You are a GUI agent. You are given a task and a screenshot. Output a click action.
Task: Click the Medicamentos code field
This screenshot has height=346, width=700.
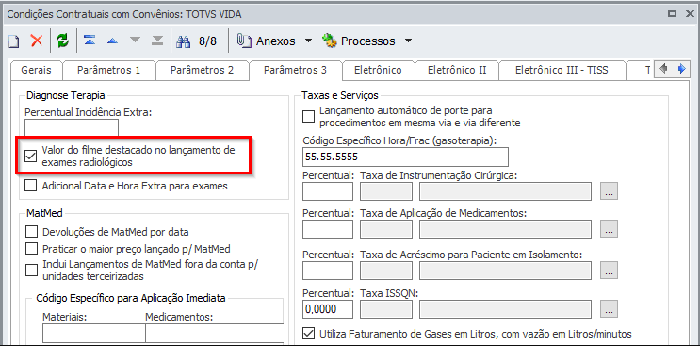click(x=214, y=333)
